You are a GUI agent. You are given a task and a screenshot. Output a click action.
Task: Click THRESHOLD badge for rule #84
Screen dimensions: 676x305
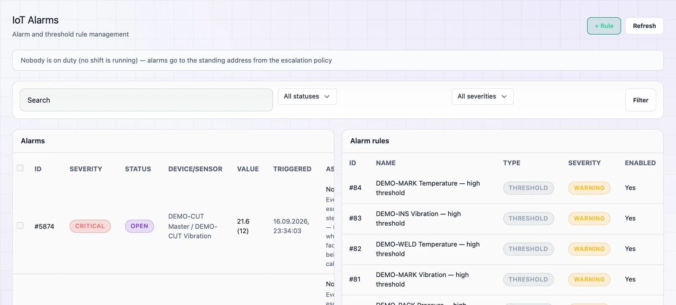(528, 188)
